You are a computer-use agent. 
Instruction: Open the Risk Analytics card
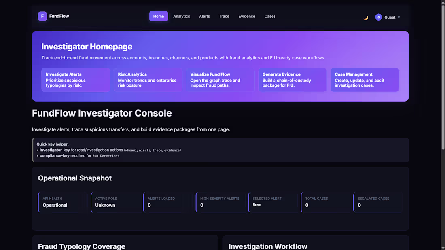[x=148, y=80]
